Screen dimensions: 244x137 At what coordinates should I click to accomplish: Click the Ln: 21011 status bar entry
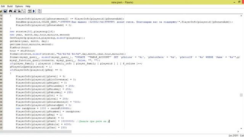pos(234,135)
